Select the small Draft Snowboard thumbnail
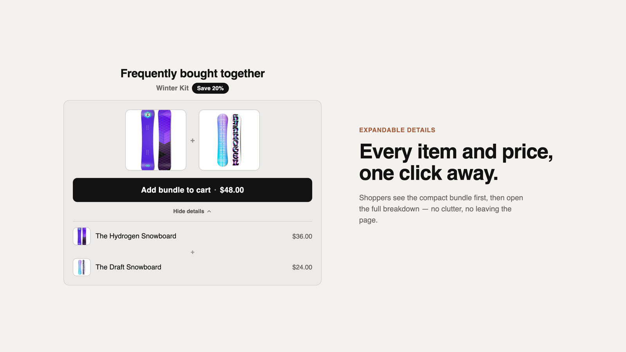 82,267
